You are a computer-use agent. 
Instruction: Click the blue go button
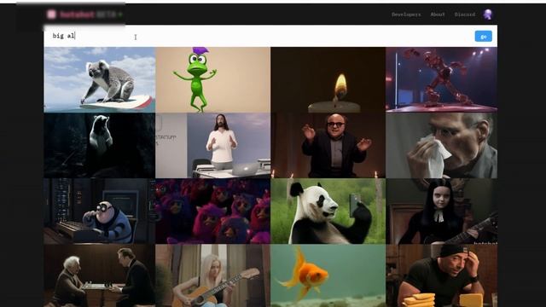point(484,36)
